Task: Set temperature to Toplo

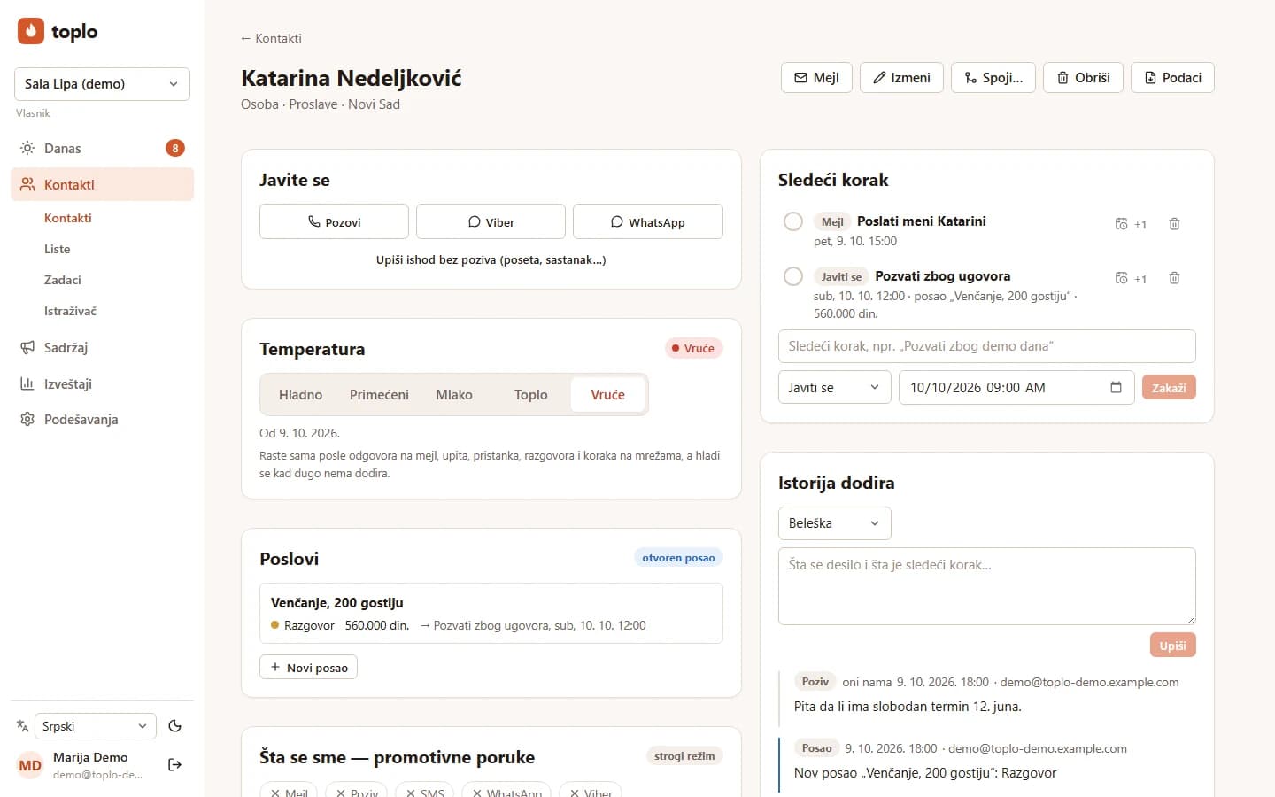Action: coord(531,395)
